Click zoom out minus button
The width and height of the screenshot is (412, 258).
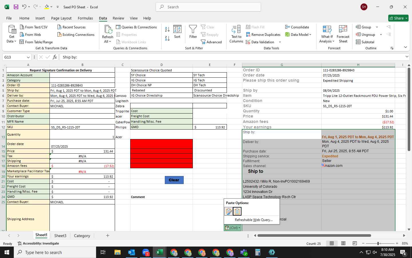pos(363,243)
